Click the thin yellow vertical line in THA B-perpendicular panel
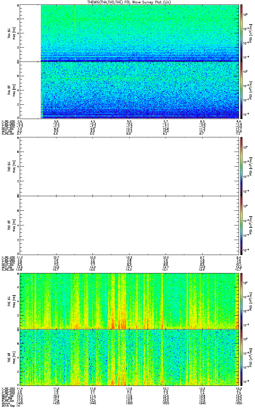Image resolution: width=255 pixels, height=408 pixels. (x=75, y=33)
